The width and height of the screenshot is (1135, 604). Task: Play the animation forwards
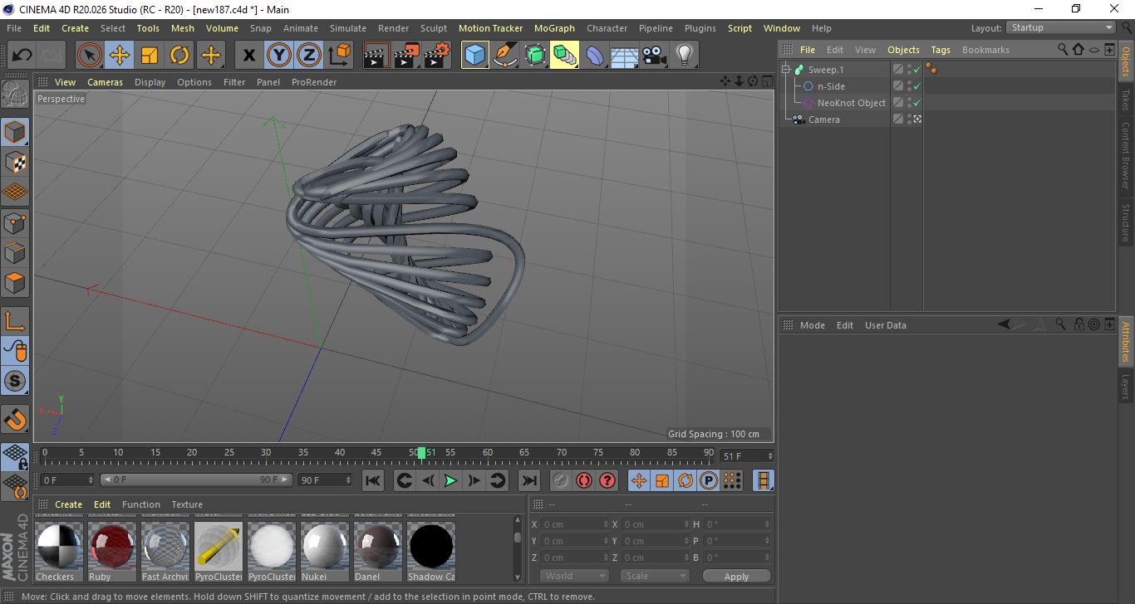(450, 480)
